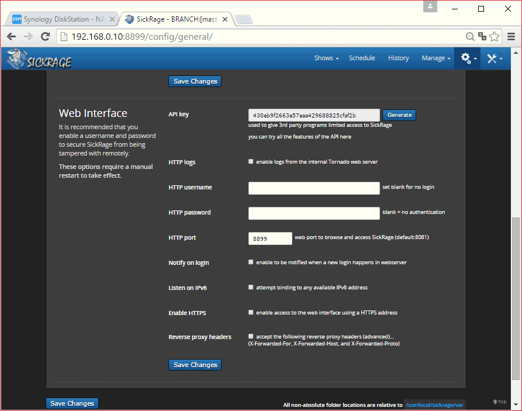Focus the HTTP password field
The width and height of the screenshot is (522, 411).
pyautogui.click(x=314, y=213)
